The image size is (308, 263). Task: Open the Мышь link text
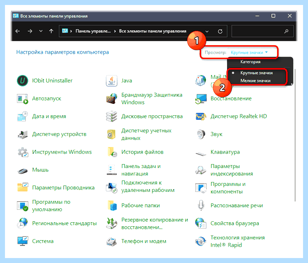coord(40,170)
